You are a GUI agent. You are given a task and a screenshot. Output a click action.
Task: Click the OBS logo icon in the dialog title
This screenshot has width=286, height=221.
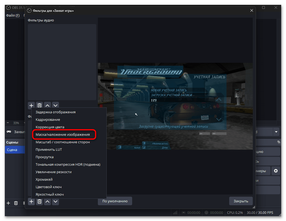[29, 11]
